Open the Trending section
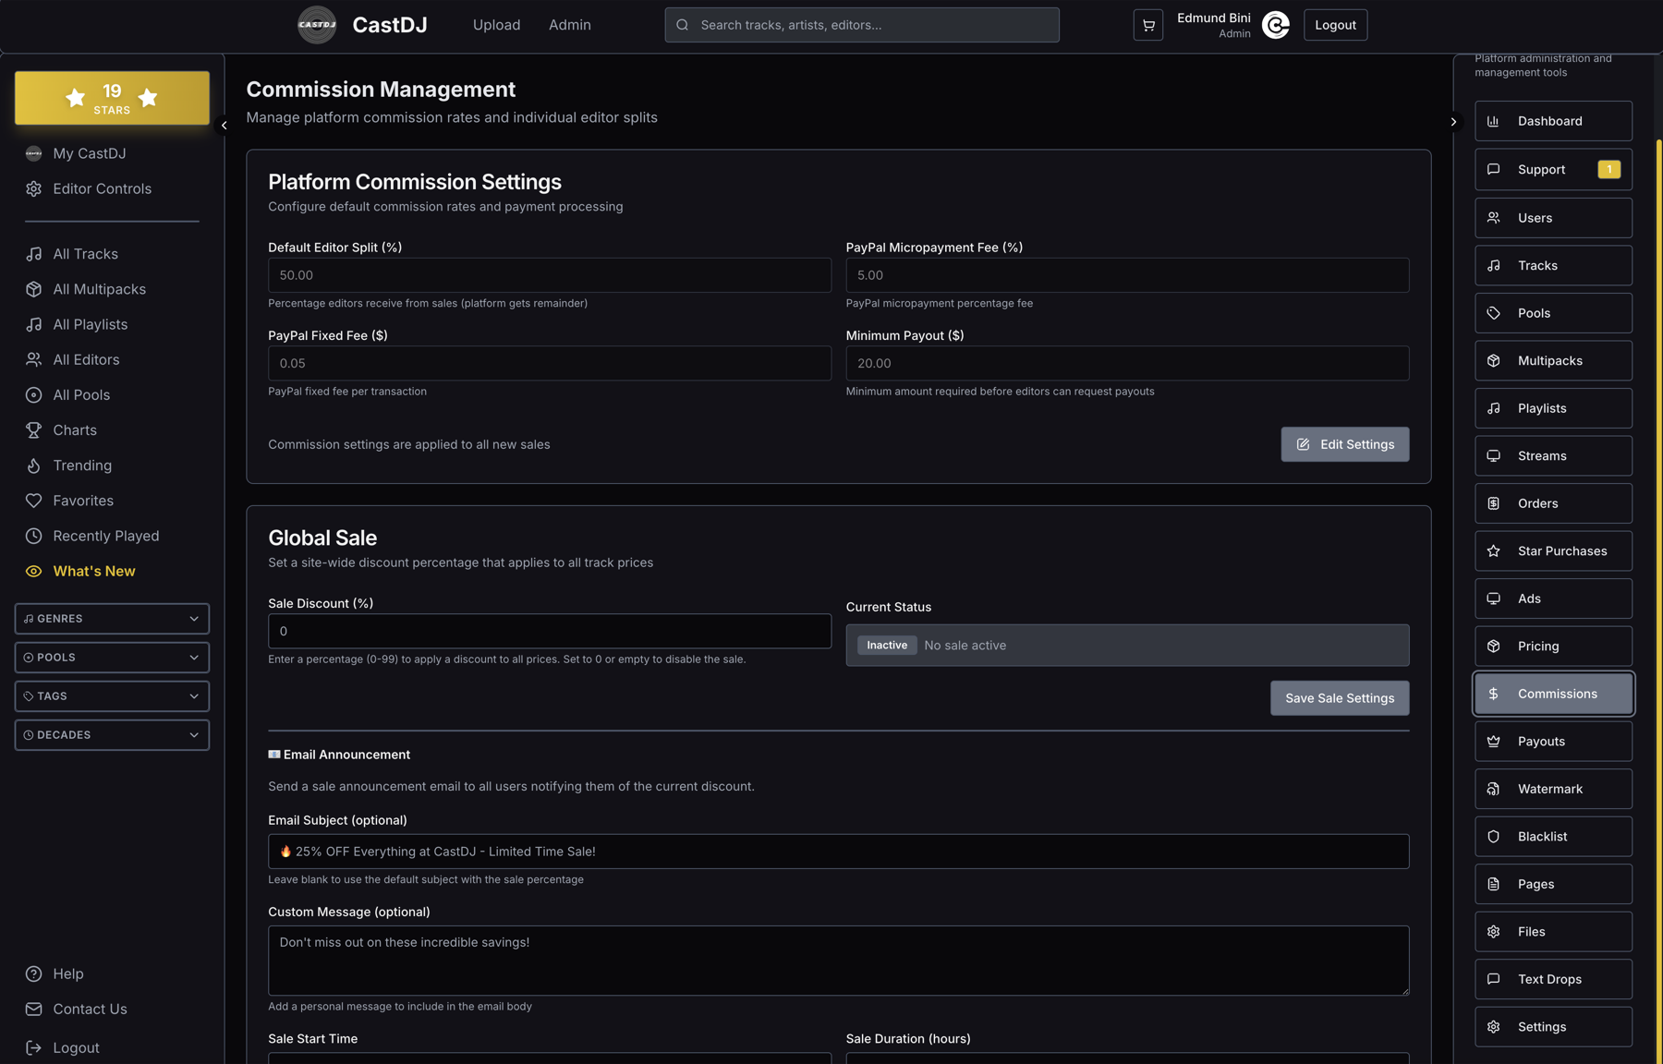Screen dimensions: 1663x1064 (x=80, y=465)
